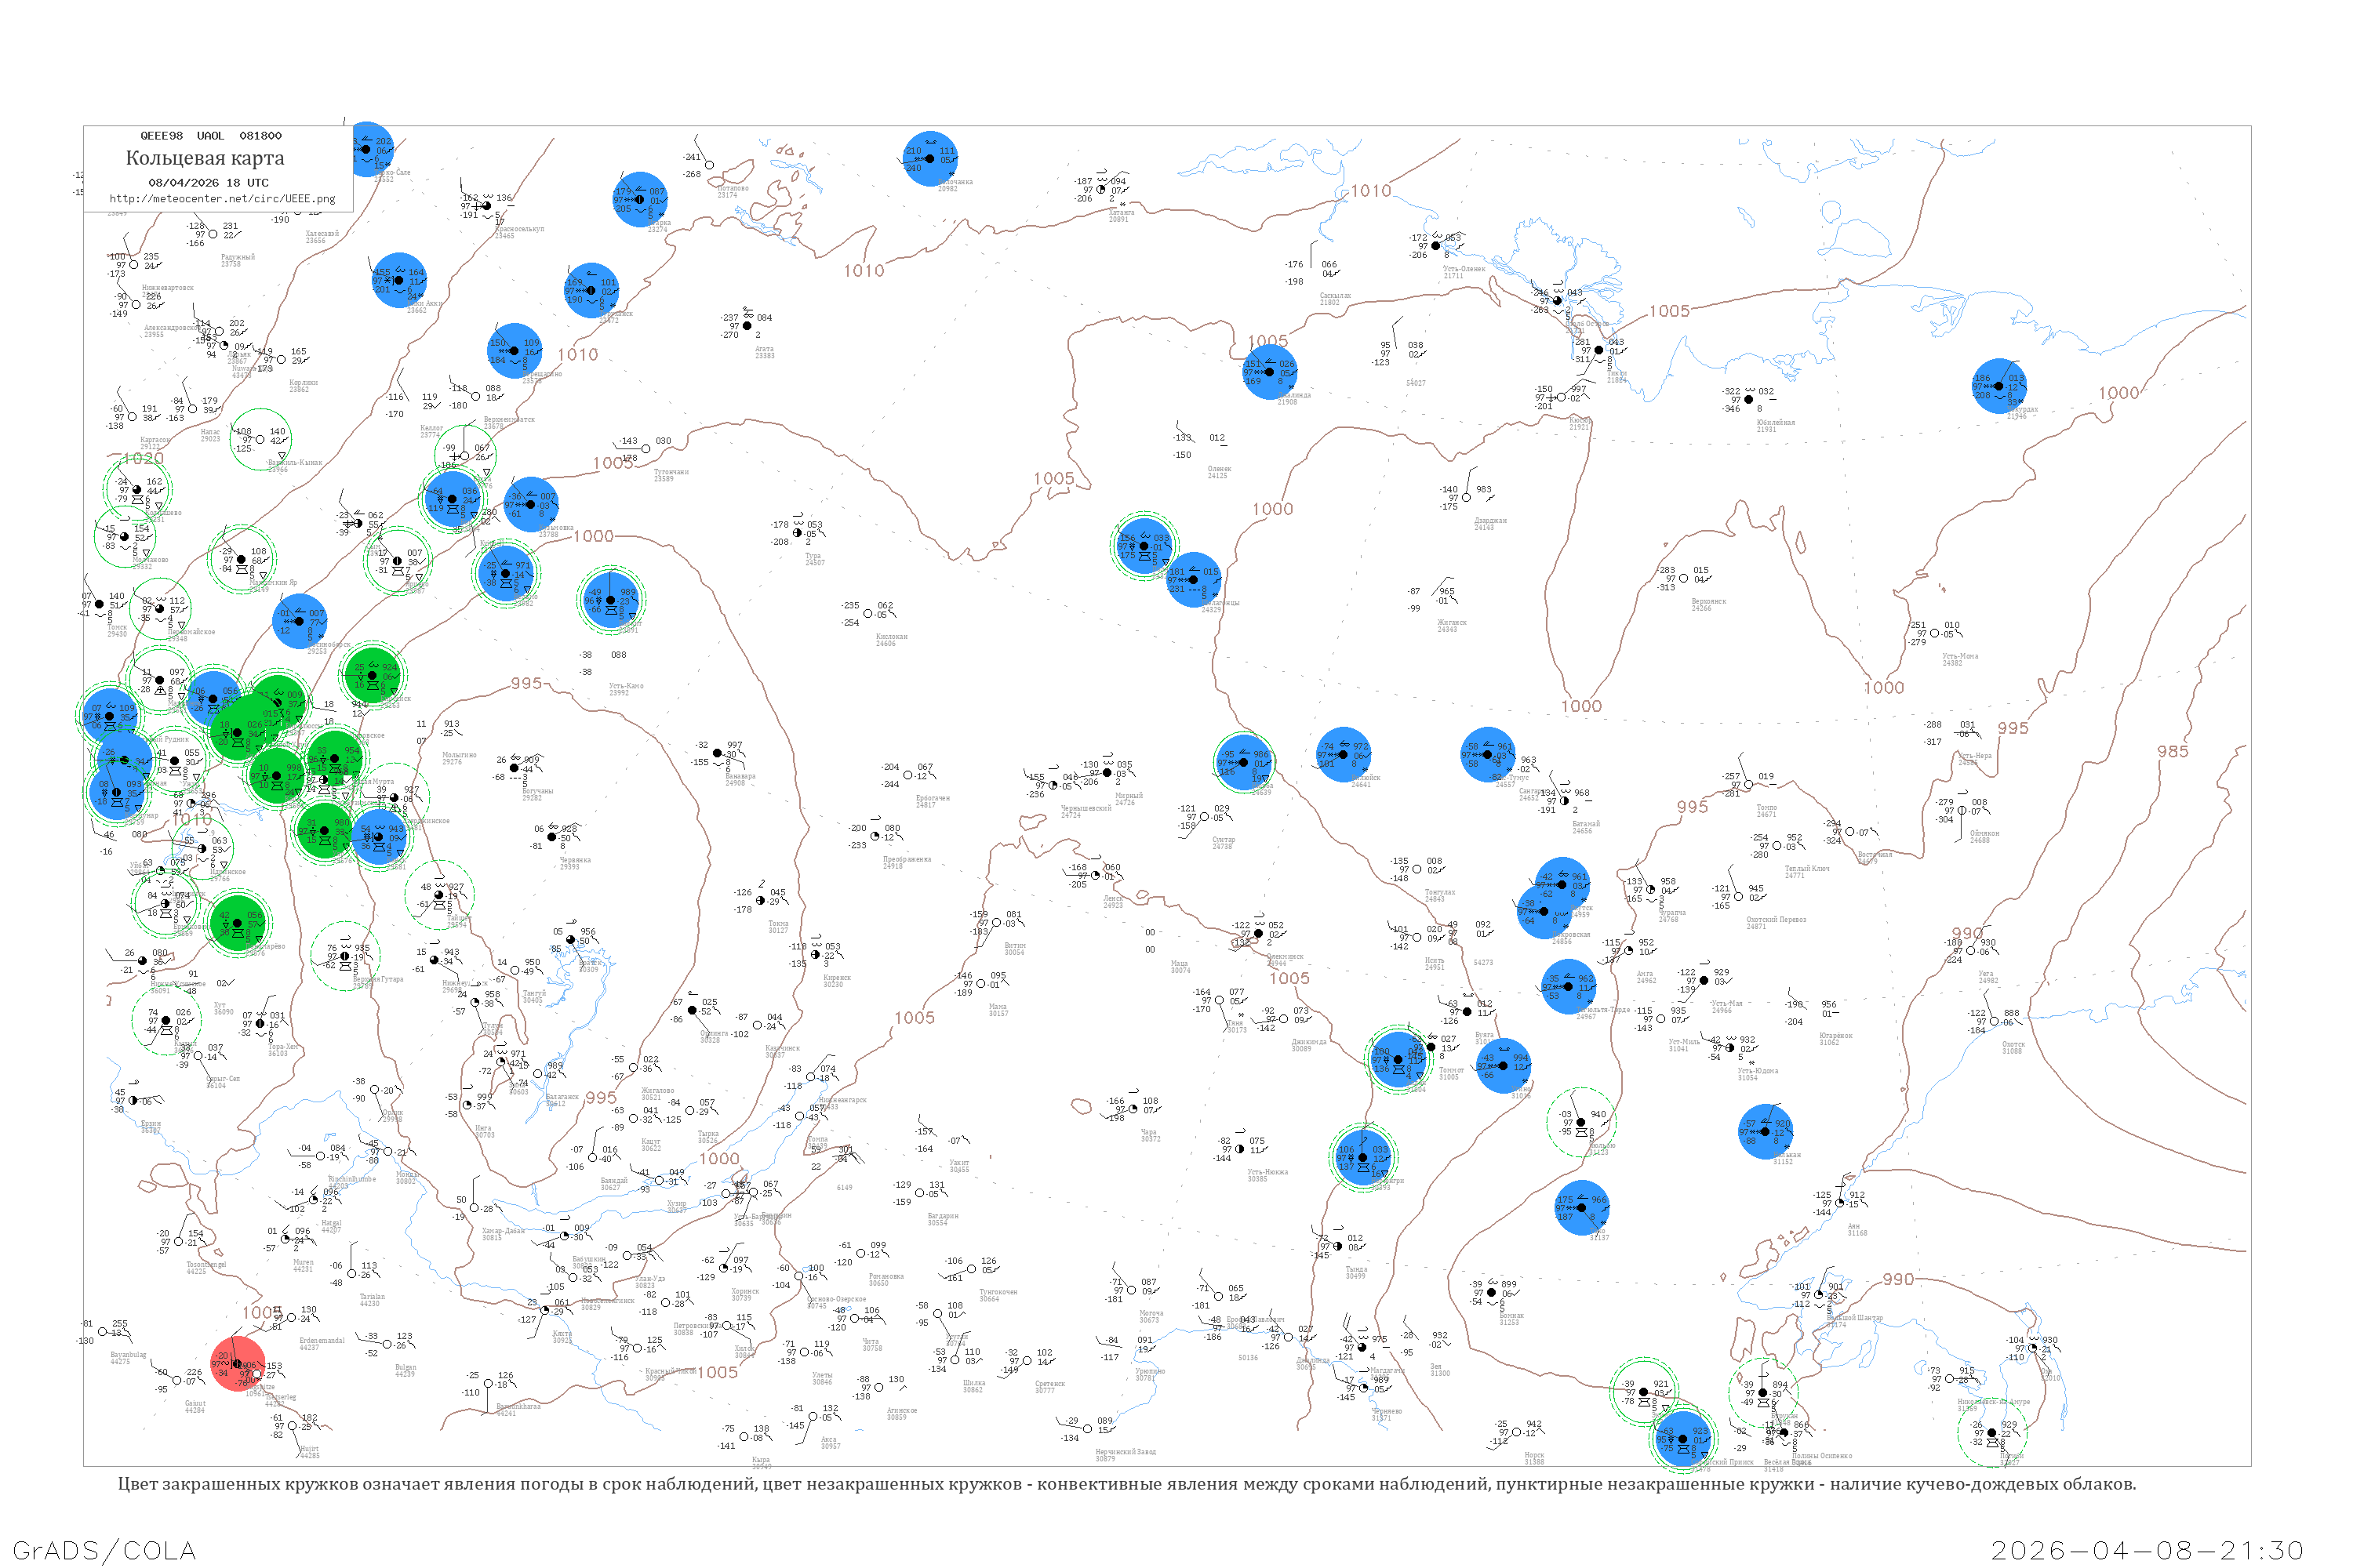
Task: Click the red weather circle near bottom-left
Action: click(x=238, y=1364)
